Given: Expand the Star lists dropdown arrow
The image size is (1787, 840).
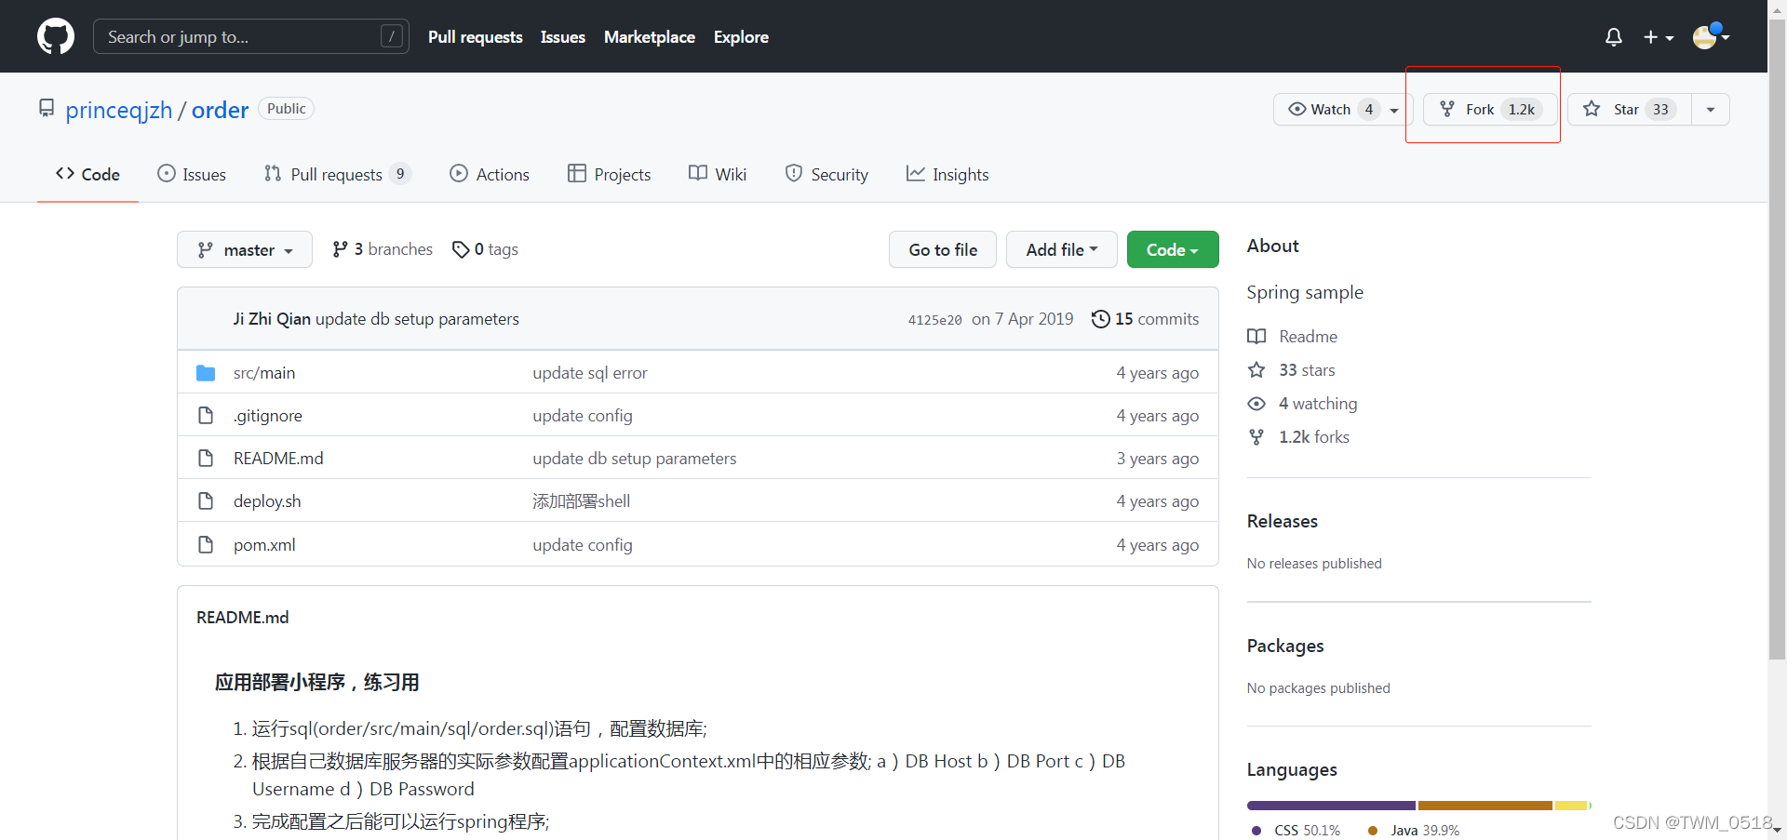Looking at the screenshot, I should 1711,109.
